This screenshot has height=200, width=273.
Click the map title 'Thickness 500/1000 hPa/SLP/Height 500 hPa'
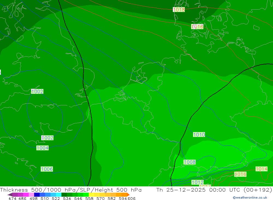pyautogui.click(x=71, y=190)
